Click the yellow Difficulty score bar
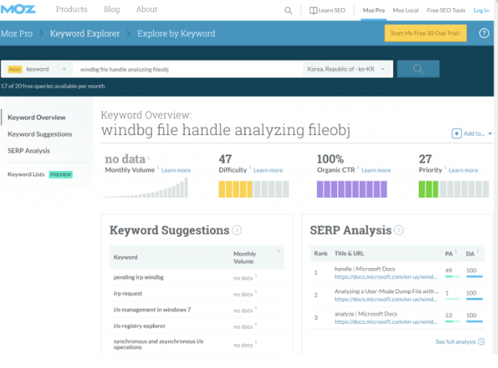The image size is (498, 368). click(253, 190)
